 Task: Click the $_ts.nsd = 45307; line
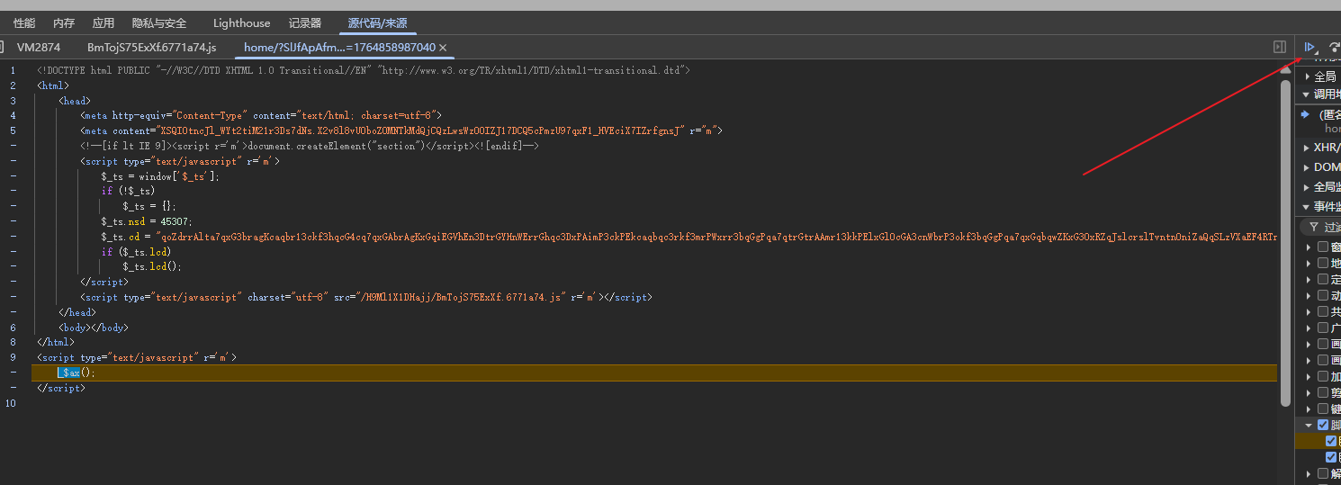[x=147, y=221]
